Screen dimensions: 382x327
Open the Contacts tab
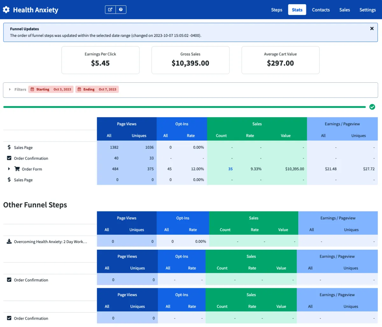[321, 10]
